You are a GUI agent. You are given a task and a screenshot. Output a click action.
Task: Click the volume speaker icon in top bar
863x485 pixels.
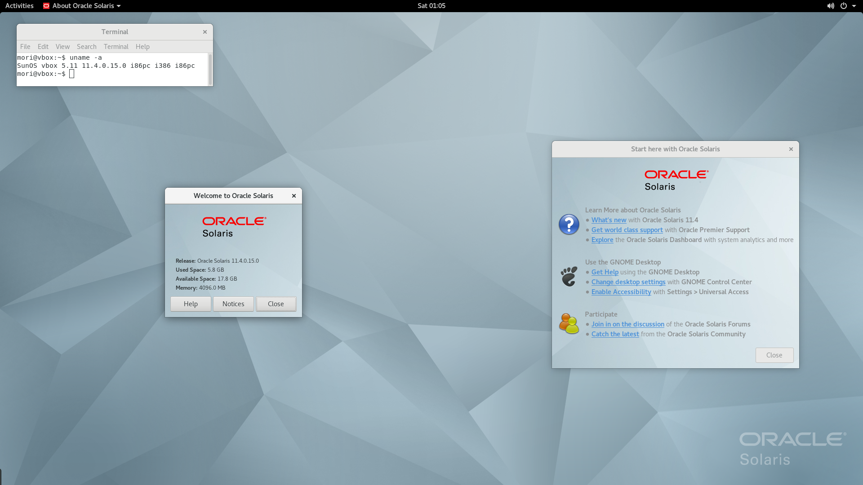point(831,6)
